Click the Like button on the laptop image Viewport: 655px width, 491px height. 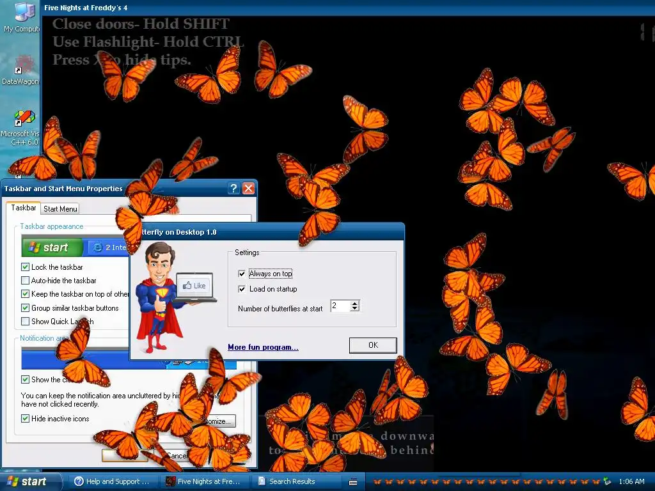tap(194, 286)
